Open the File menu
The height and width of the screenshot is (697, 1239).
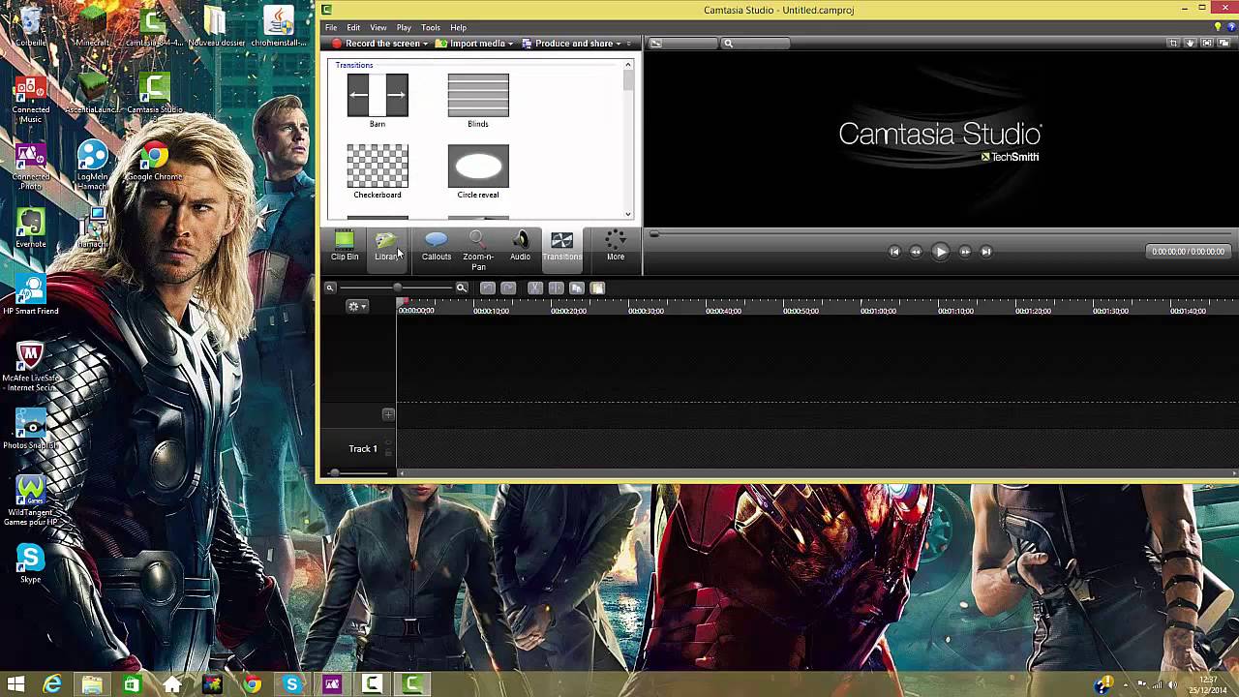(x=331, y=27)
